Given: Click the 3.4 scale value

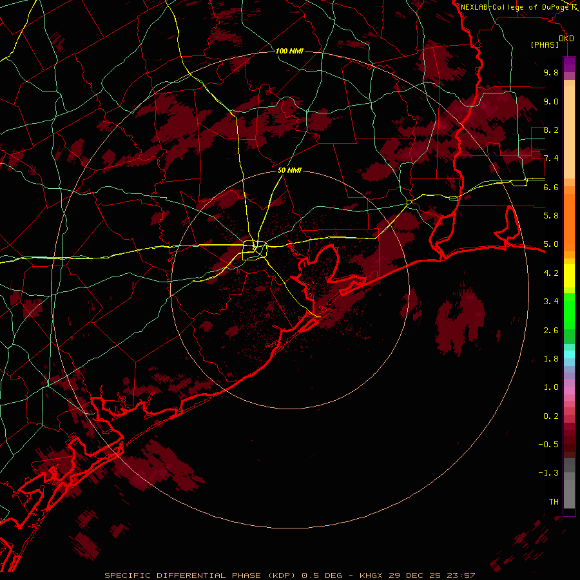Looking at the screenshot, I should pyautogui.click(x=551, y=302).
